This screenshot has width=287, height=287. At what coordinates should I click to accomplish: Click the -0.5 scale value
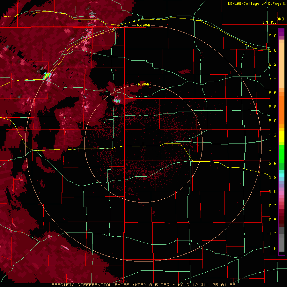tap(271, 220)
